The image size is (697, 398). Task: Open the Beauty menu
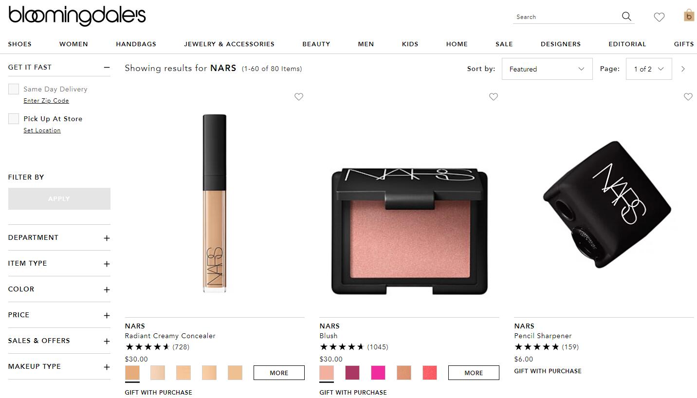[316, 44]
